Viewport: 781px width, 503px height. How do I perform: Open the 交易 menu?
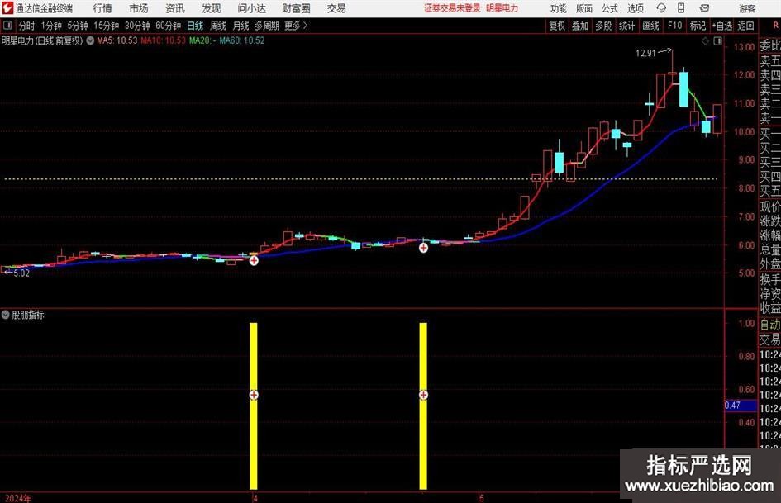(336, 8)
